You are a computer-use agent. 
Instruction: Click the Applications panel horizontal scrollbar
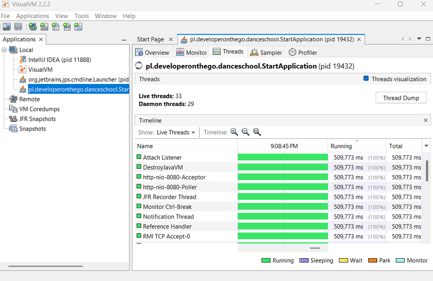46,266
